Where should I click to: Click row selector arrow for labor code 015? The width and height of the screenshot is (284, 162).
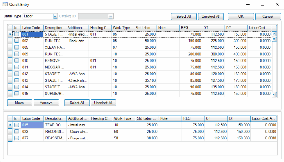10,125
